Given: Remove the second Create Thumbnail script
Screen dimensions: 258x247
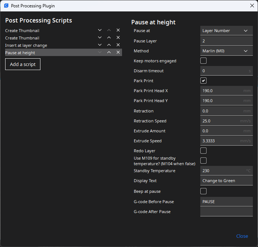Looking at the screenshot, I should coord(118,38).
